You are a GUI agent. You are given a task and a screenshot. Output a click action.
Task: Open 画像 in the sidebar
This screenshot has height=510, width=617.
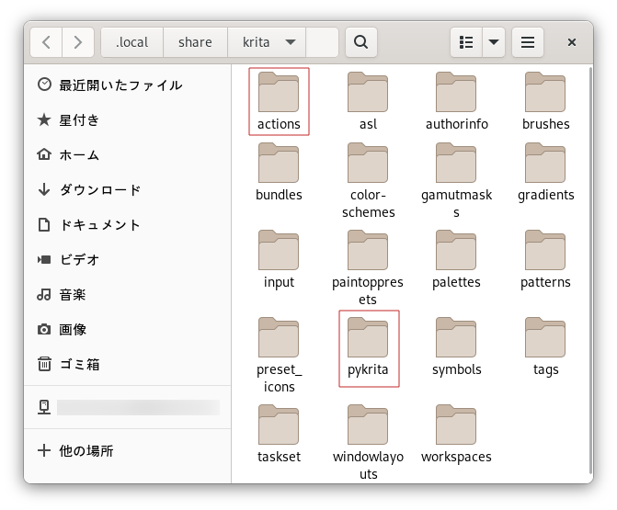click(128, 330)
